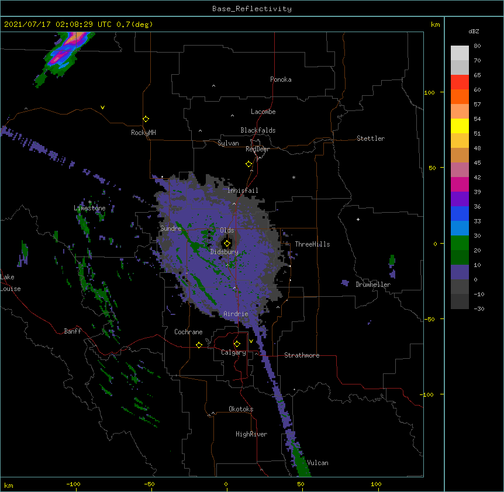
Task: Pick the yellow legend swatch between 54 and 51
Action: coord(460,126)
